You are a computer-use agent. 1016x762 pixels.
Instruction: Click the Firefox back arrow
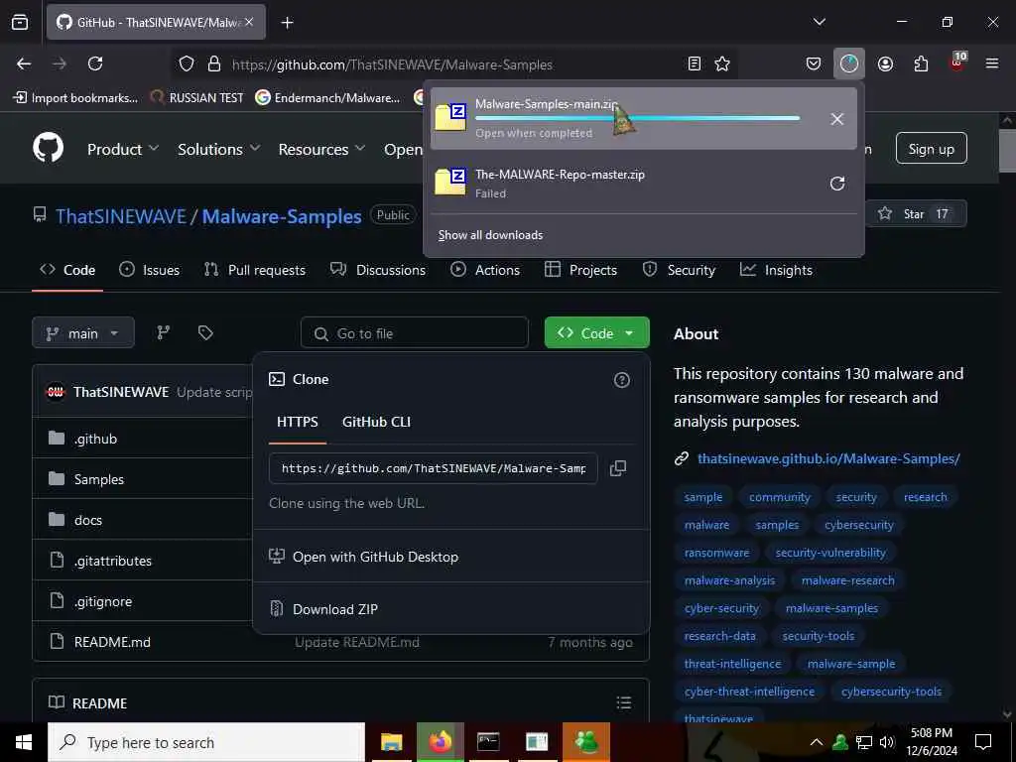[x=24, y=63]
